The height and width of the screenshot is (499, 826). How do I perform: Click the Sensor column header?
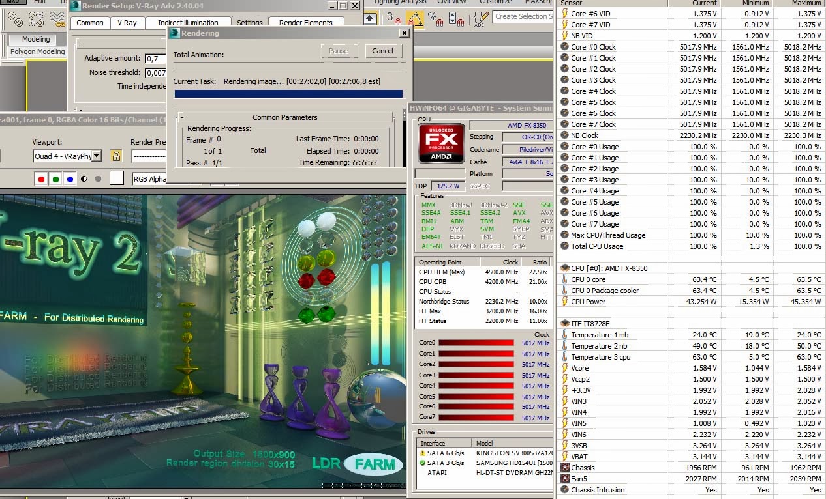(613, 3)
